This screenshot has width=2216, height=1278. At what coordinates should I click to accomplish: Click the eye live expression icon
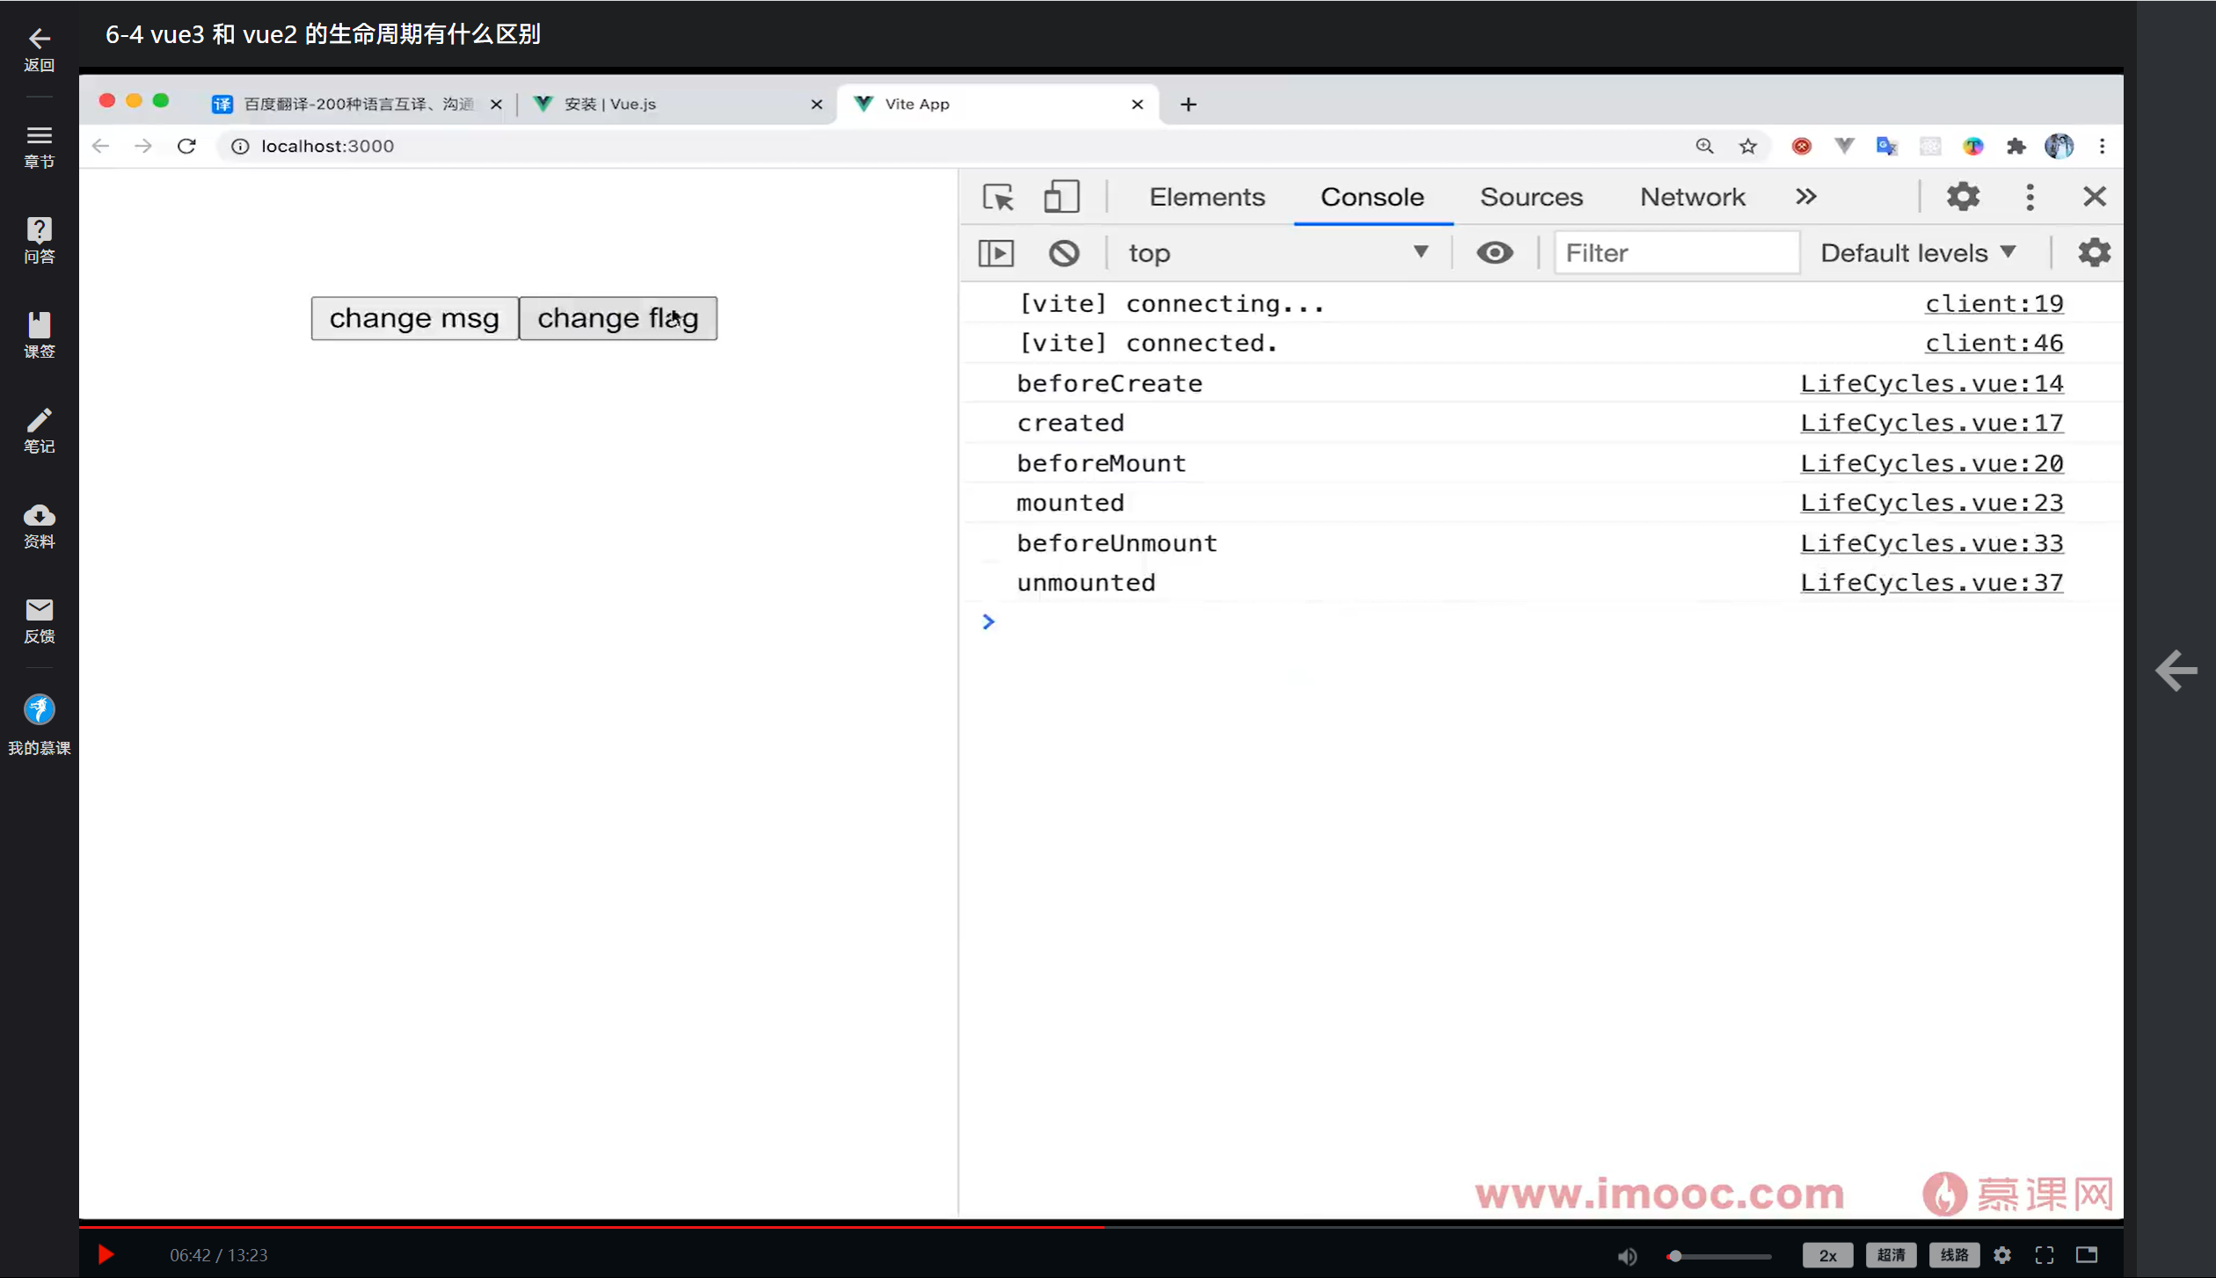click(x=1494, y=253)
